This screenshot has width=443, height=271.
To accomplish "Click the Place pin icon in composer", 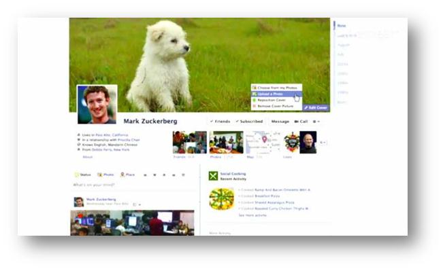I will point(122,175).
